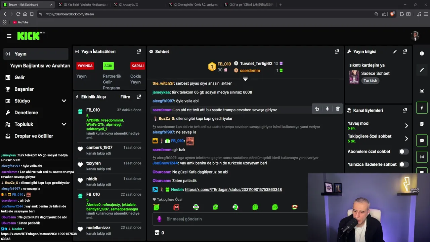Click the Turkish language tag
Screen dimensions: 430x242
370,81
